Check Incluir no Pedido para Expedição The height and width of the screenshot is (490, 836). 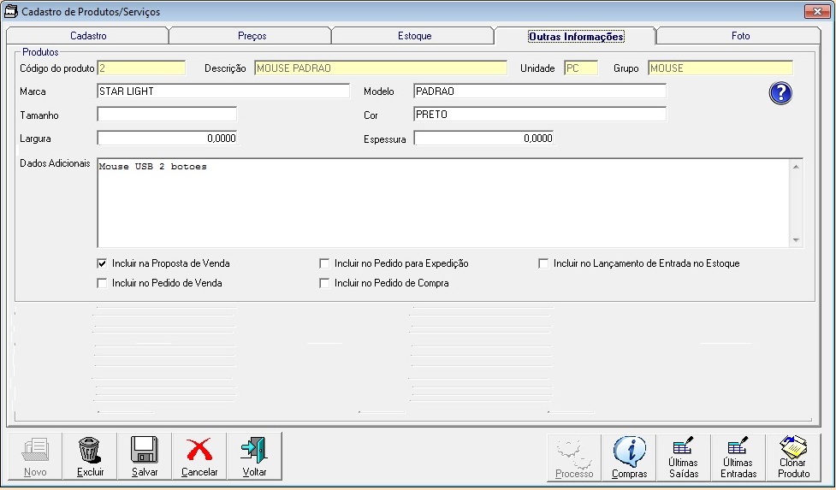[x=324, y=264]
